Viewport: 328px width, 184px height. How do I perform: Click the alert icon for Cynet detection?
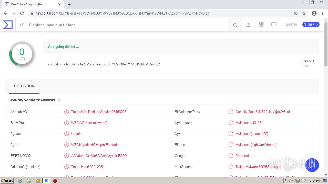231,134
